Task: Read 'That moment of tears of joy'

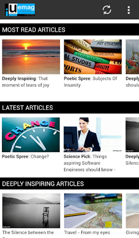Action: (26, 82)
